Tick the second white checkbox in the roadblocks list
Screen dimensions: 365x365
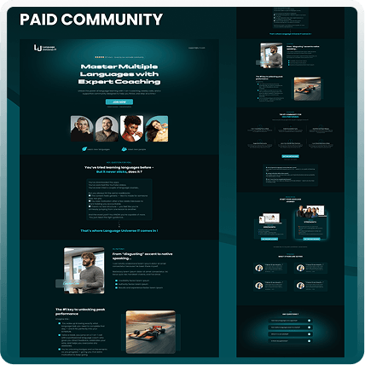[90, 201]
